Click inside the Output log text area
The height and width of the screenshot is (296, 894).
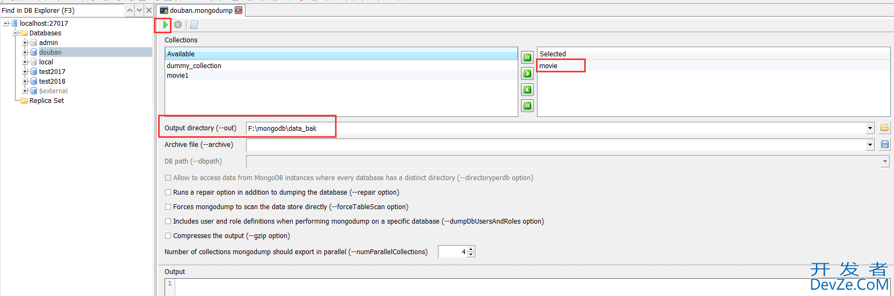[533, 287]
